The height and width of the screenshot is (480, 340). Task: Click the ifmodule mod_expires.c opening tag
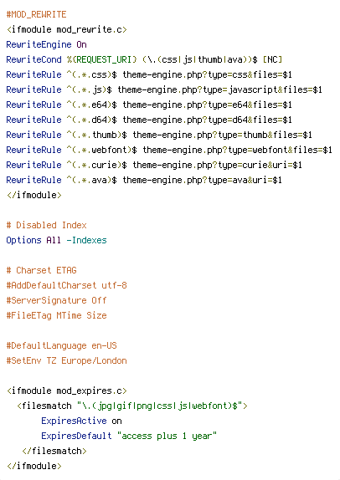(66, 391)
